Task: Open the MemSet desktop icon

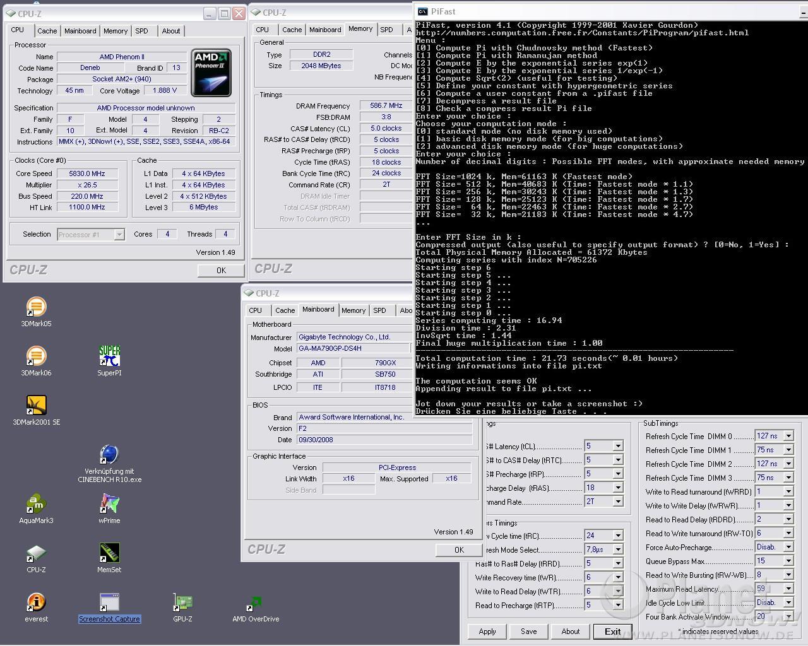Action: click(109, 553)
